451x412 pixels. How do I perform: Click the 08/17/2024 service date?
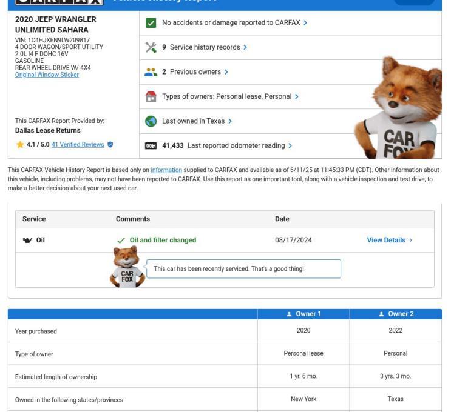tap(293, 240)
